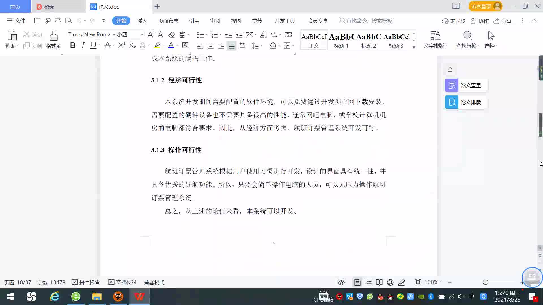Switch to 审阅 tab
Screen dimensions: 543x305
(215, 21)
